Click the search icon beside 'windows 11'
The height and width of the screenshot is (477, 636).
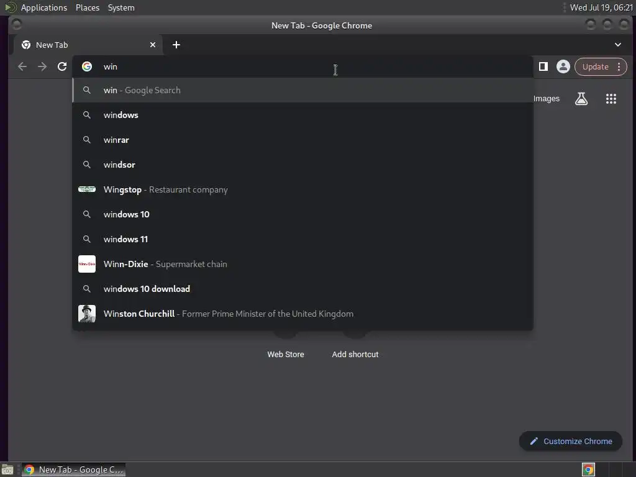coord(87,239)
